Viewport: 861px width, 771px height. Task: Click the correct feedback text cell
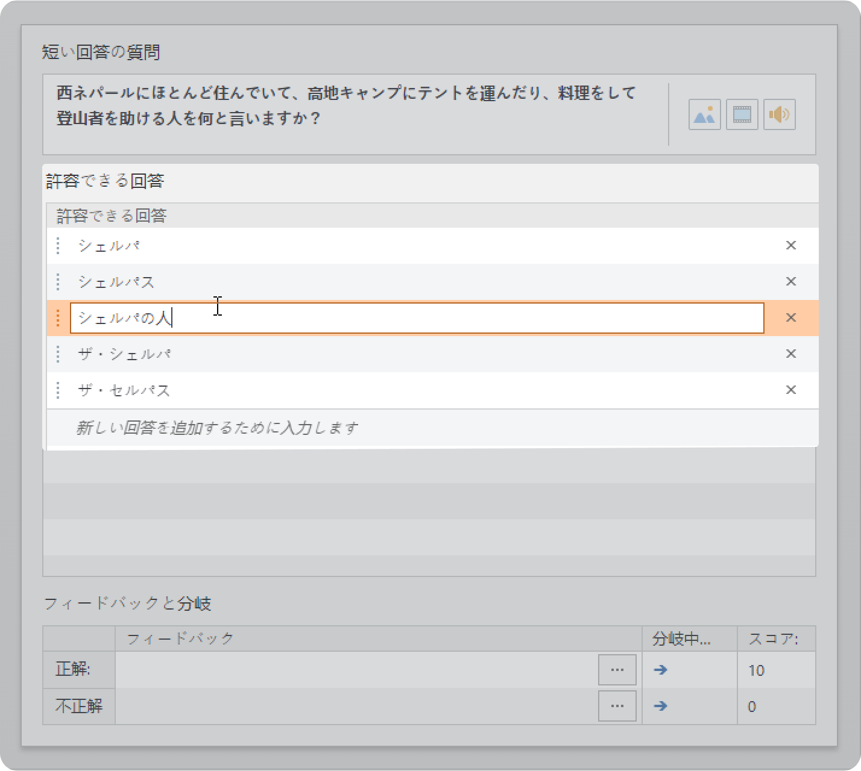click(356, 670)
